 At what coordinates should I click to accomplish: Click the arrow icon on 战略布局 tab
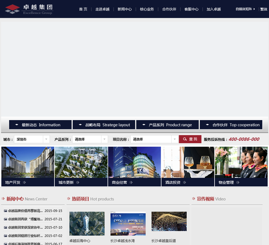80,125
